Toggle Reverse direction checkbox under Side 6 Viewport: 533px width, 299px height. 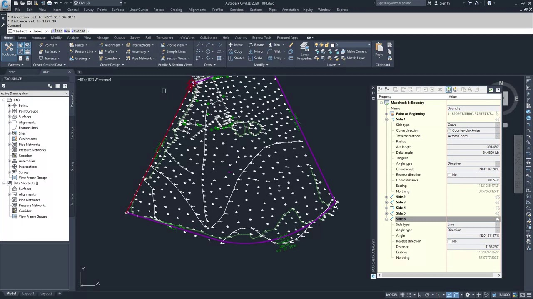coord(449,241)
